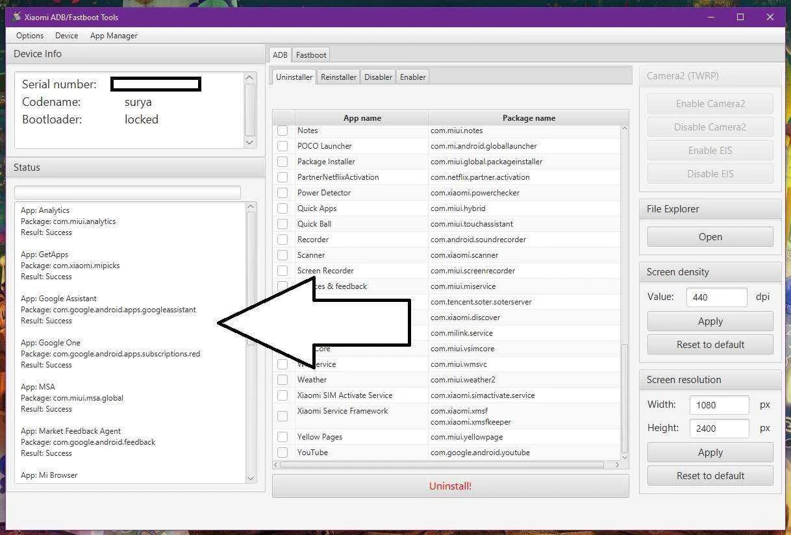Open the Device menu
This screenshot has height=535, width=791.
tap(66, 36)
